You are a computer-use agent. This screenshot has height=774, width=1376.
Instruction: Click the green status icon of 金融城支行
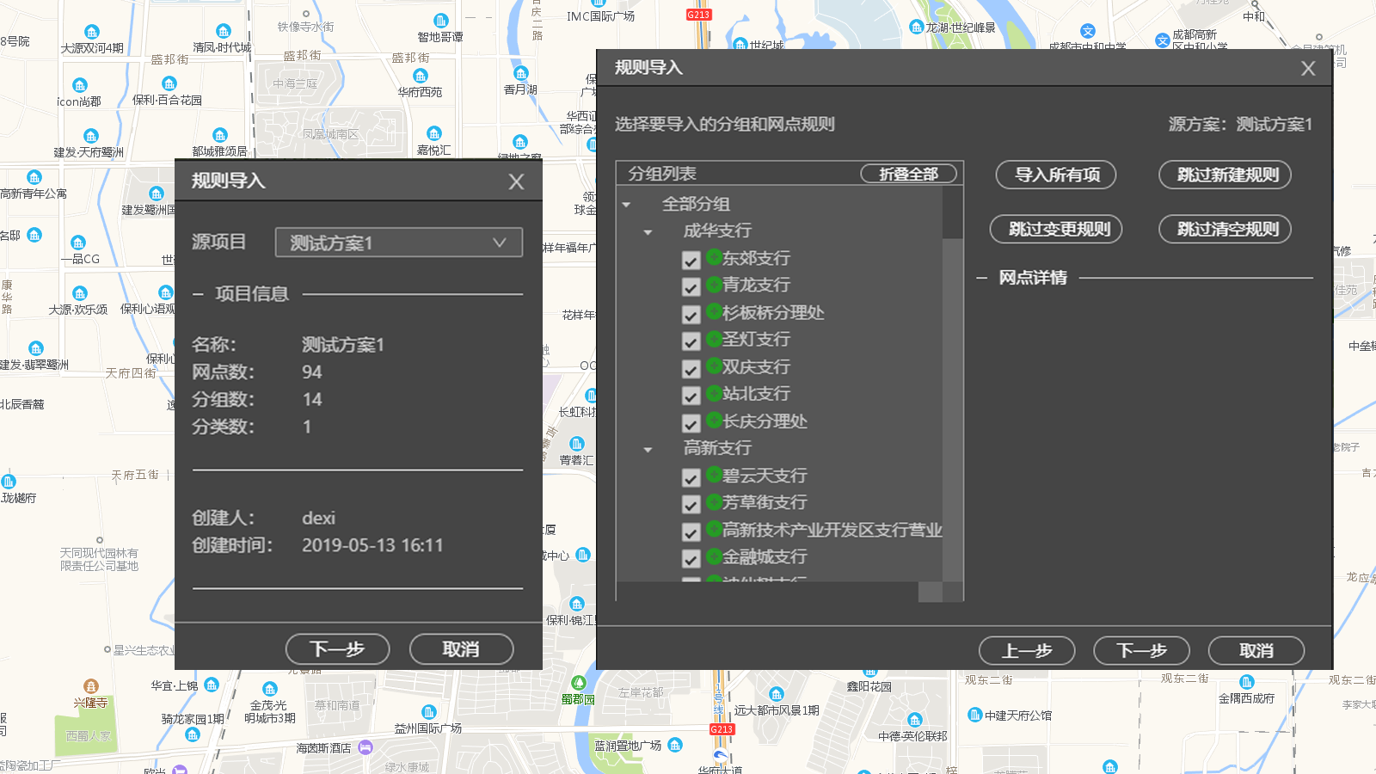(714, 556)
